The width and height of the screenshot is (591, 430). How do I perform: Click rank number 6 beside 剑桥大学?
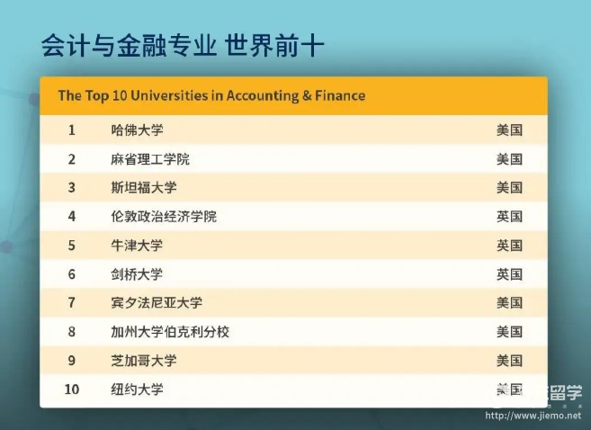click(x=72, y=274)
